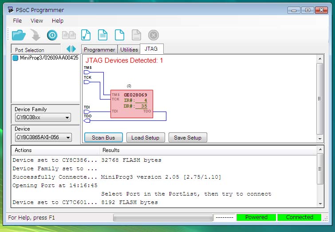
Task: Click the blue left-right arrows icon
Action: click(x=71, y=49)
